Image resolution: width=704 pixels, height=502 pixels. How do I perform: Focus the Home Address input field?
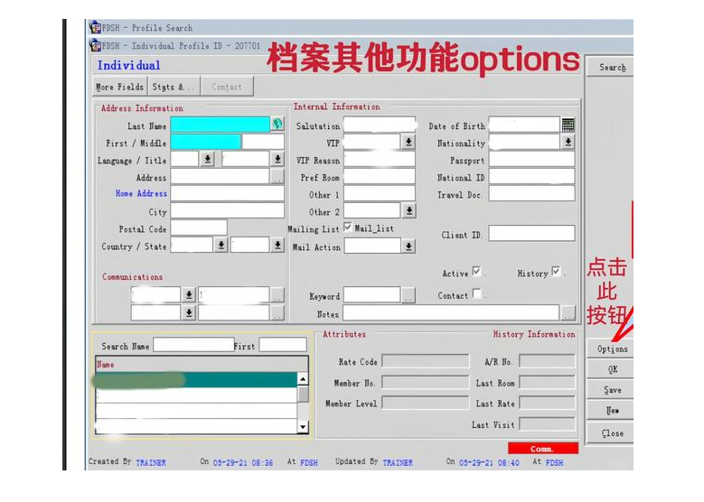(x=227, y=193)
